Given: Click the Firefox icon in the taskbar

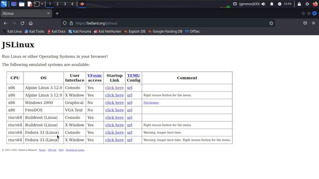Looking at the screenshot, I should 82,4.
